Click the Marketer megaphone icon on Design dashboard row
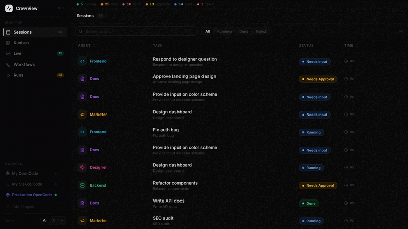 click(x=82, y=114)
